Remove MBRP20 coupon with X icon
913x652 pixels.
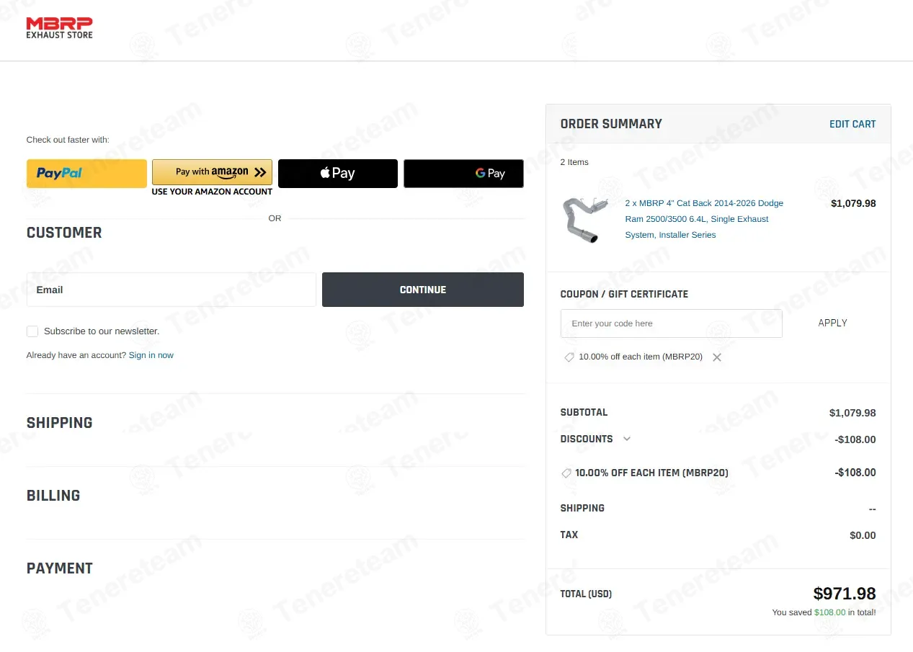[717, 357]
